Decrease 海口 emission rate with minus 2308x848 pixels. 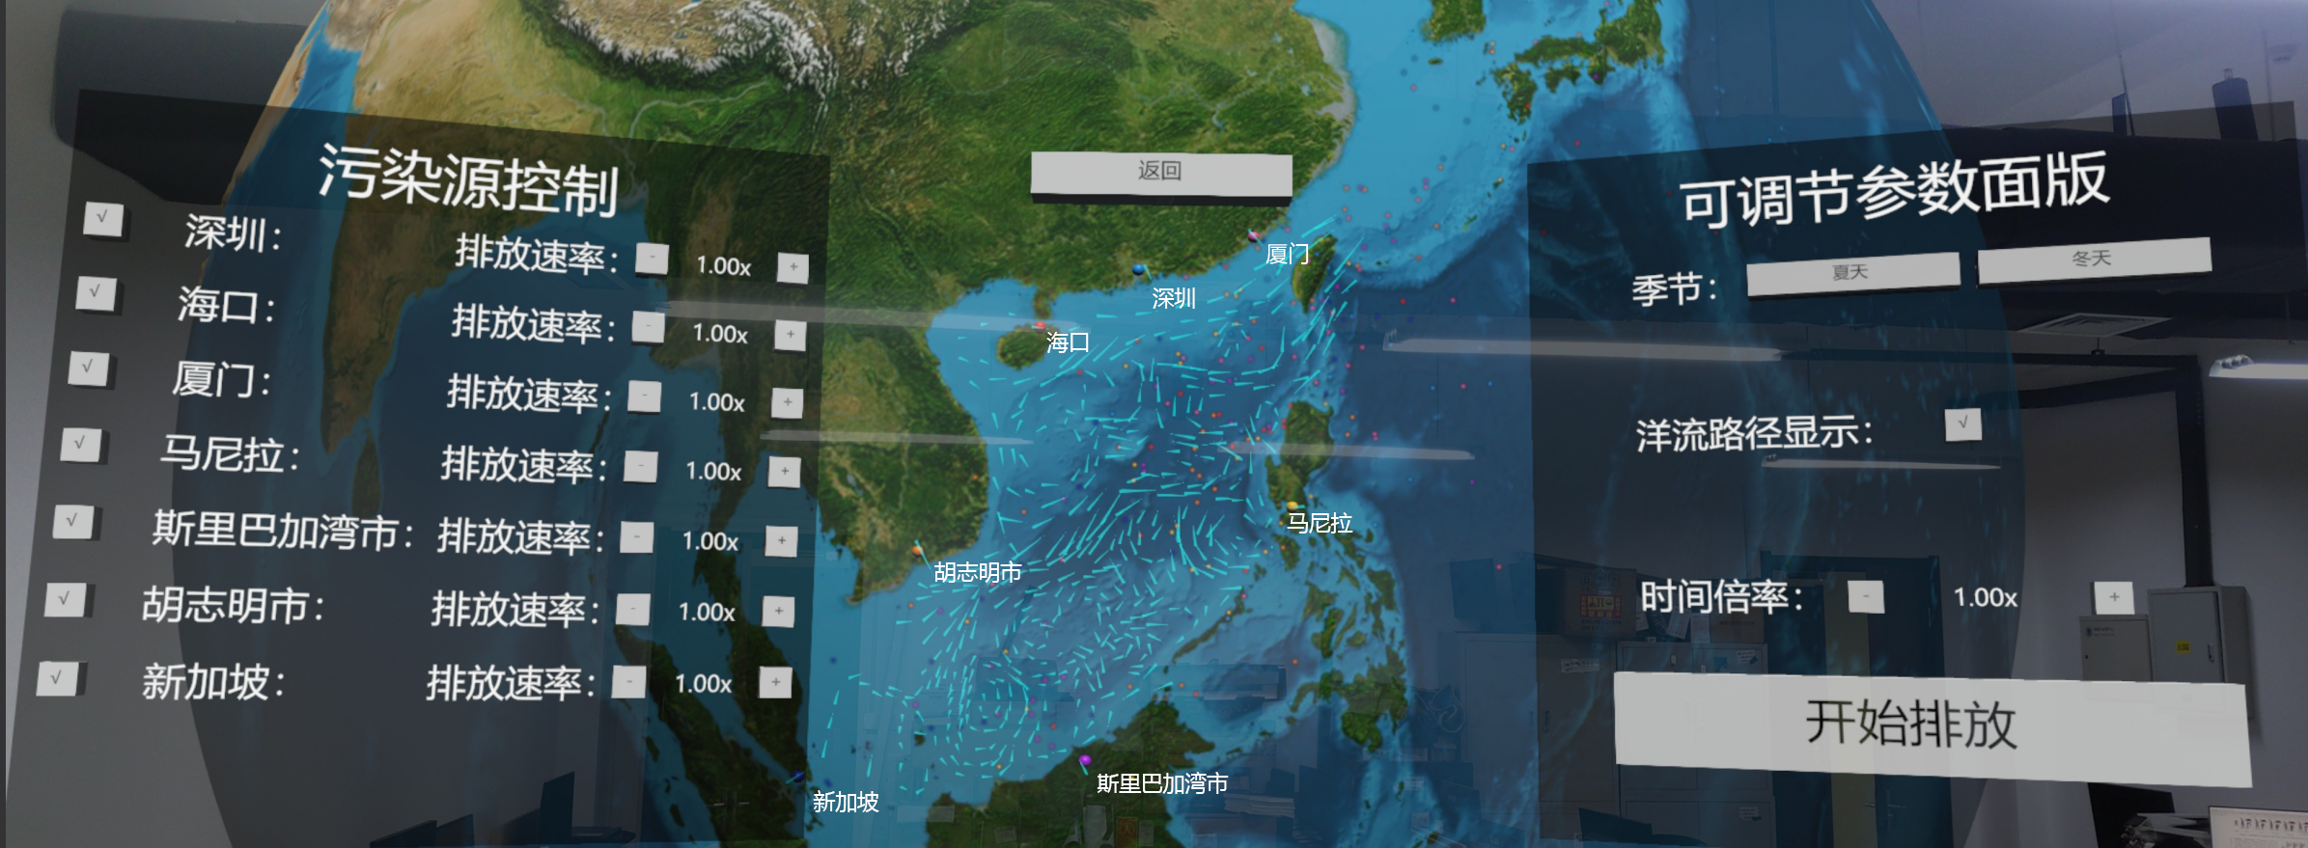coord(649,326)
